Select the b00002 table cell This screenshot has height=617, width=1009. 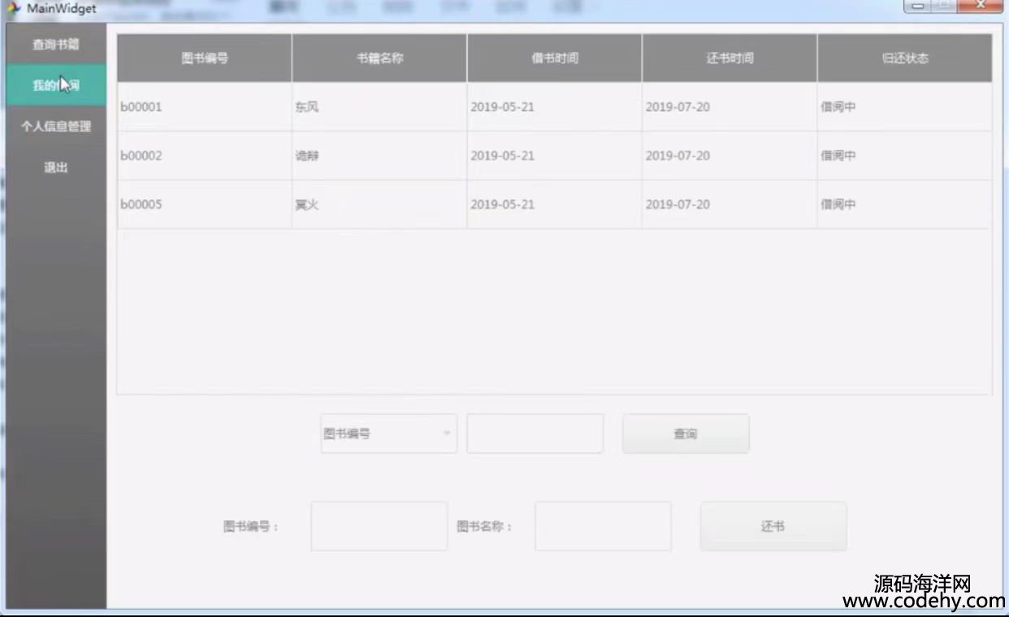coord(205,155)
